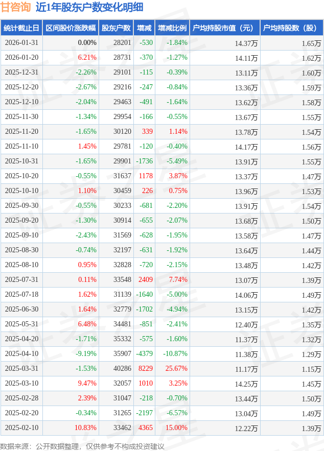Click the 近1年股东户数变化明细 title text

(89, 7)
